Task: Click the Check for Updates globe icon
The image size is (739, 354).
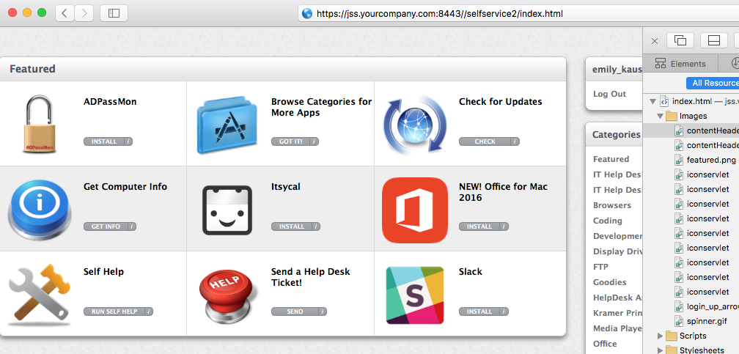Action: point(415,124)
